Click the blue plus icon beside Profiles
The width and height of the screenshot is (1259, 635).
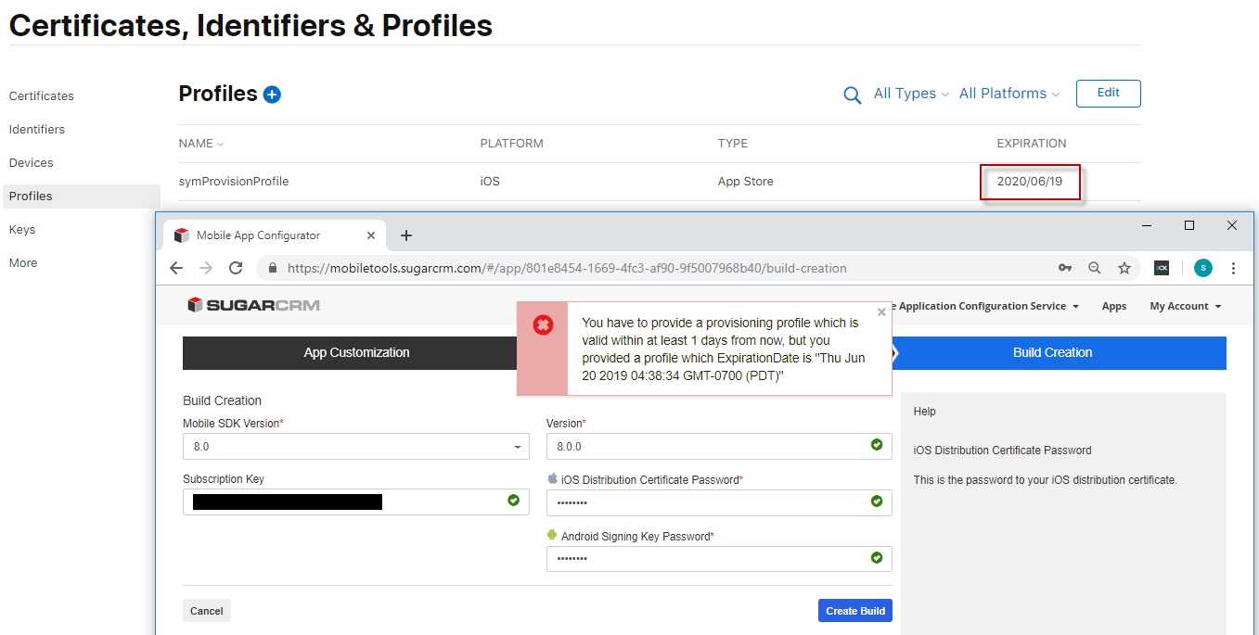click(x=272, y=95)
